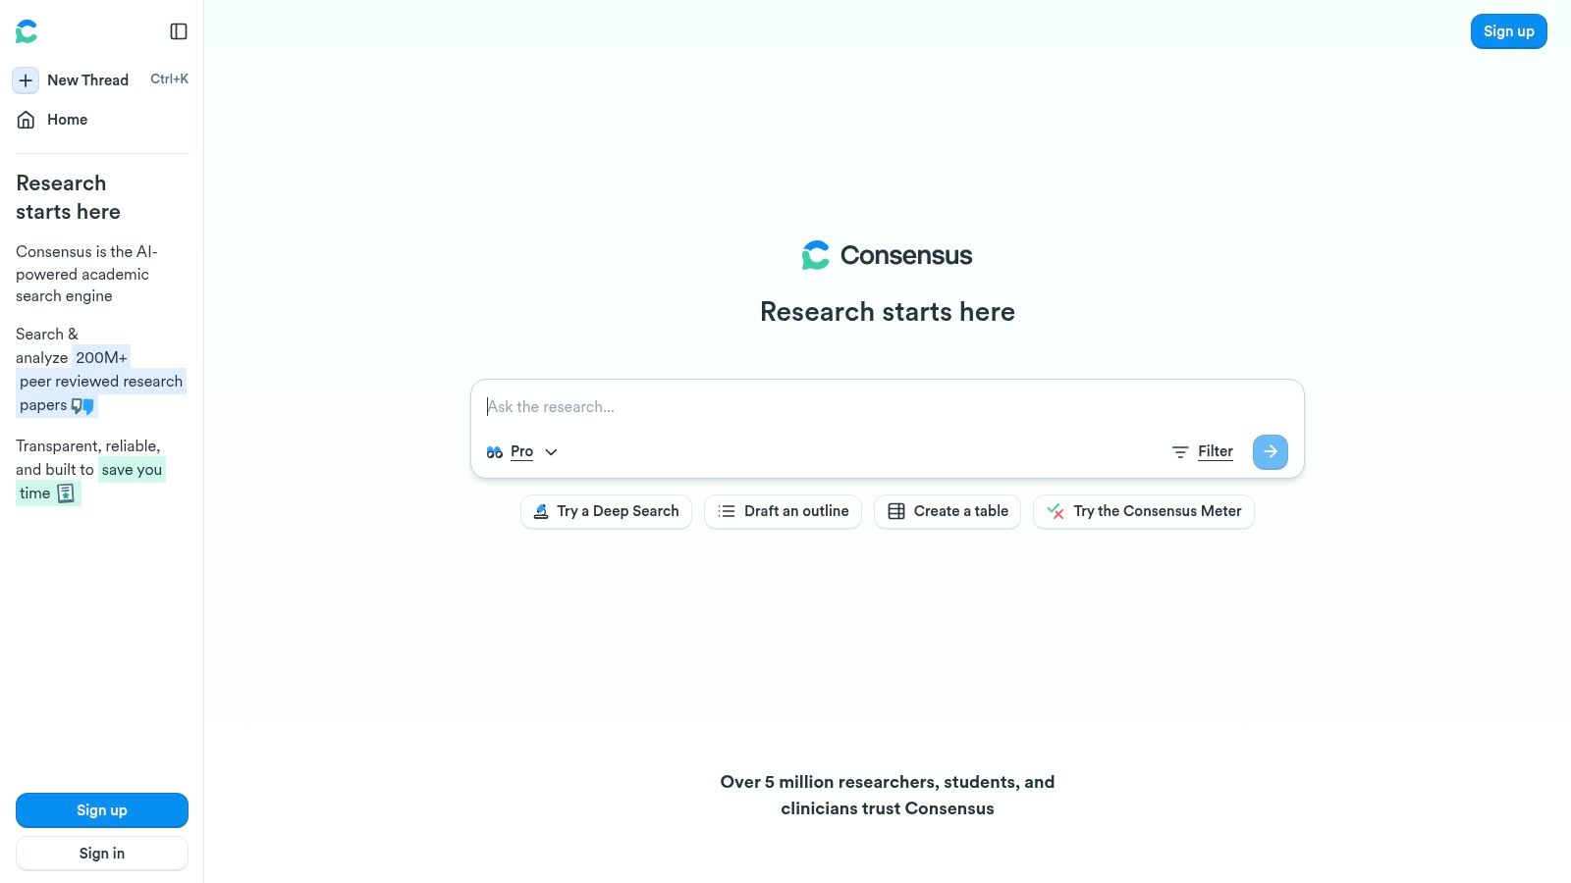The width and height of the screenshot is (1571, 883).
Task: Click sidebar 'Research starts here' heading
Action: point(68,197)
